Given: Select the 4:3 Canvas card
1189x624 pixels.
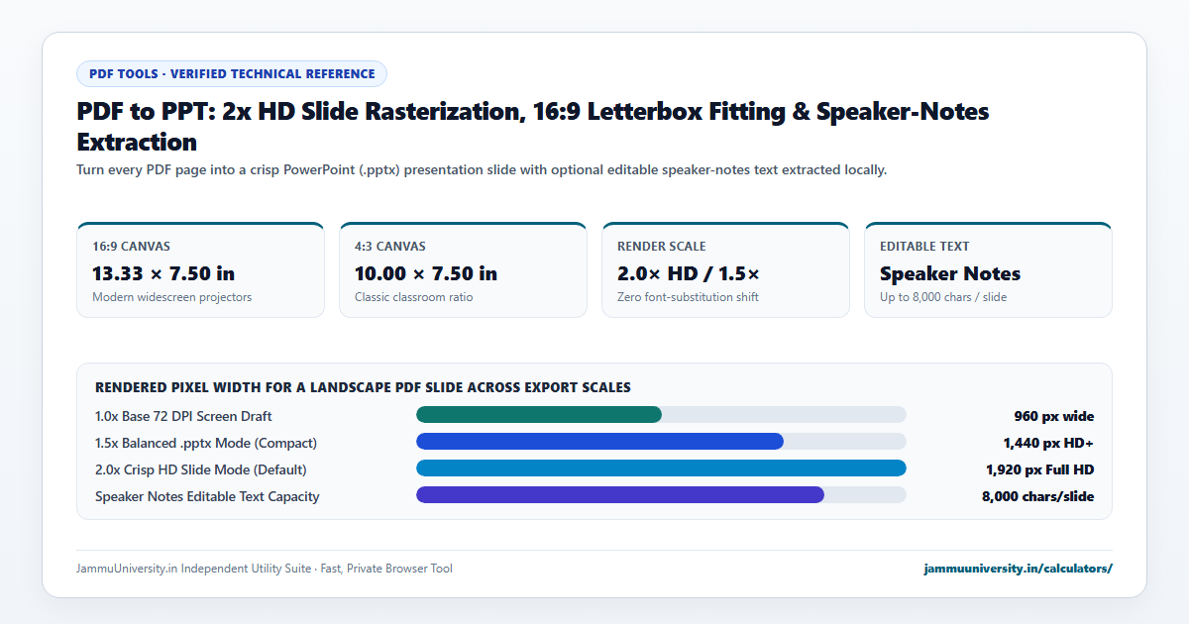Looking at the screenshot, I should [x=463, y=269].
